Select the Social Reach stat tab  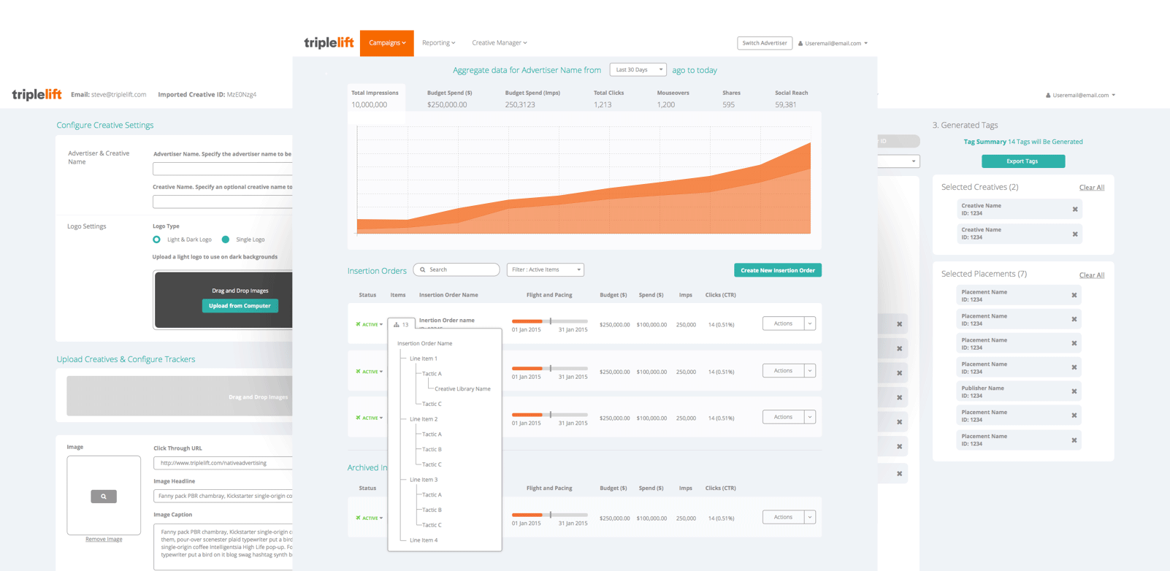(791, 99)
